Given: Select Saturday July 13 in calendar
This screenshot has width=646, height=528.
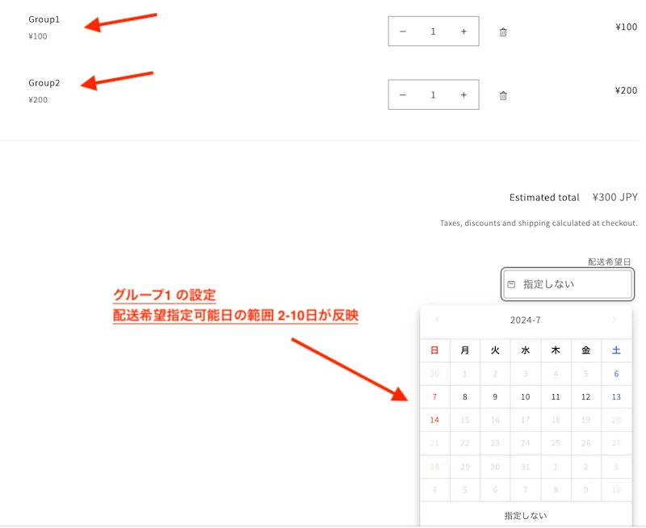Looking at the screenshot, I should pos(616,397).
